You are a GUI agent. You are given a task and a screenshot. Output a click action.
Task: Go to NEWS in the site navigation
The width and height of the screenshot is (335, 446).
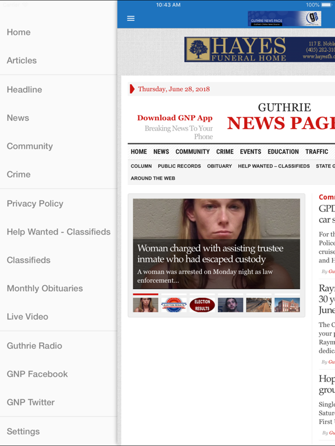[x=161, y=152]
